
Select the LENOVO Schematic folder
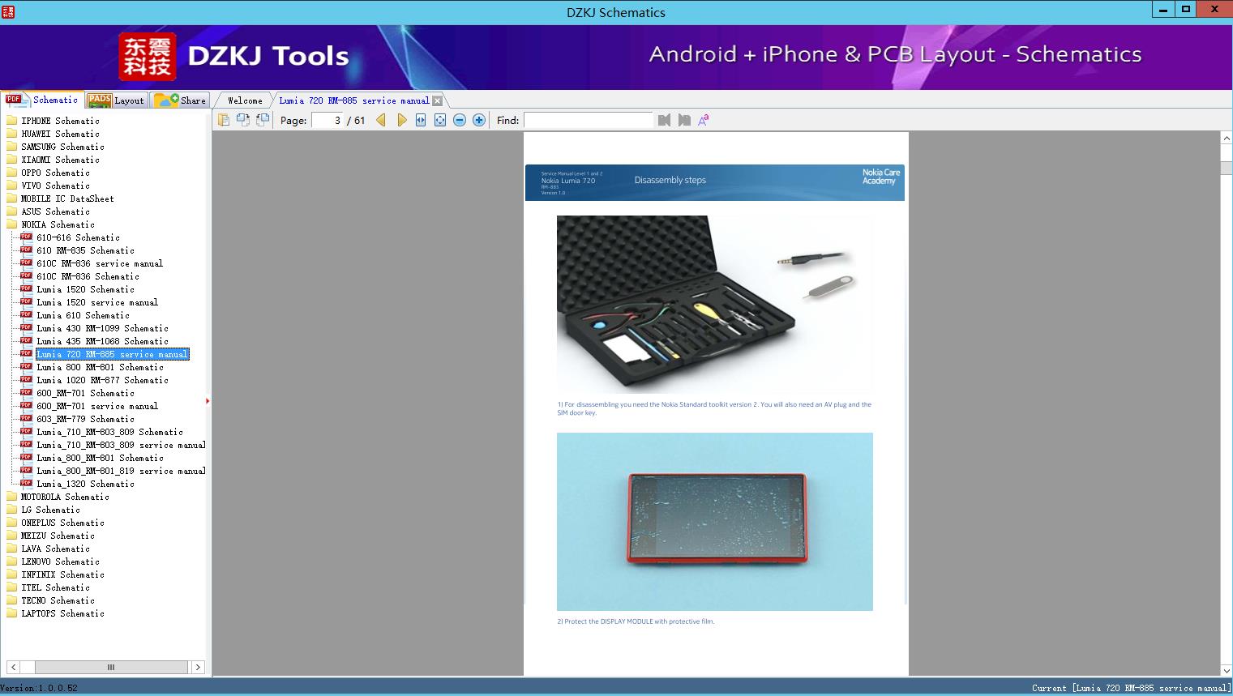60,561
